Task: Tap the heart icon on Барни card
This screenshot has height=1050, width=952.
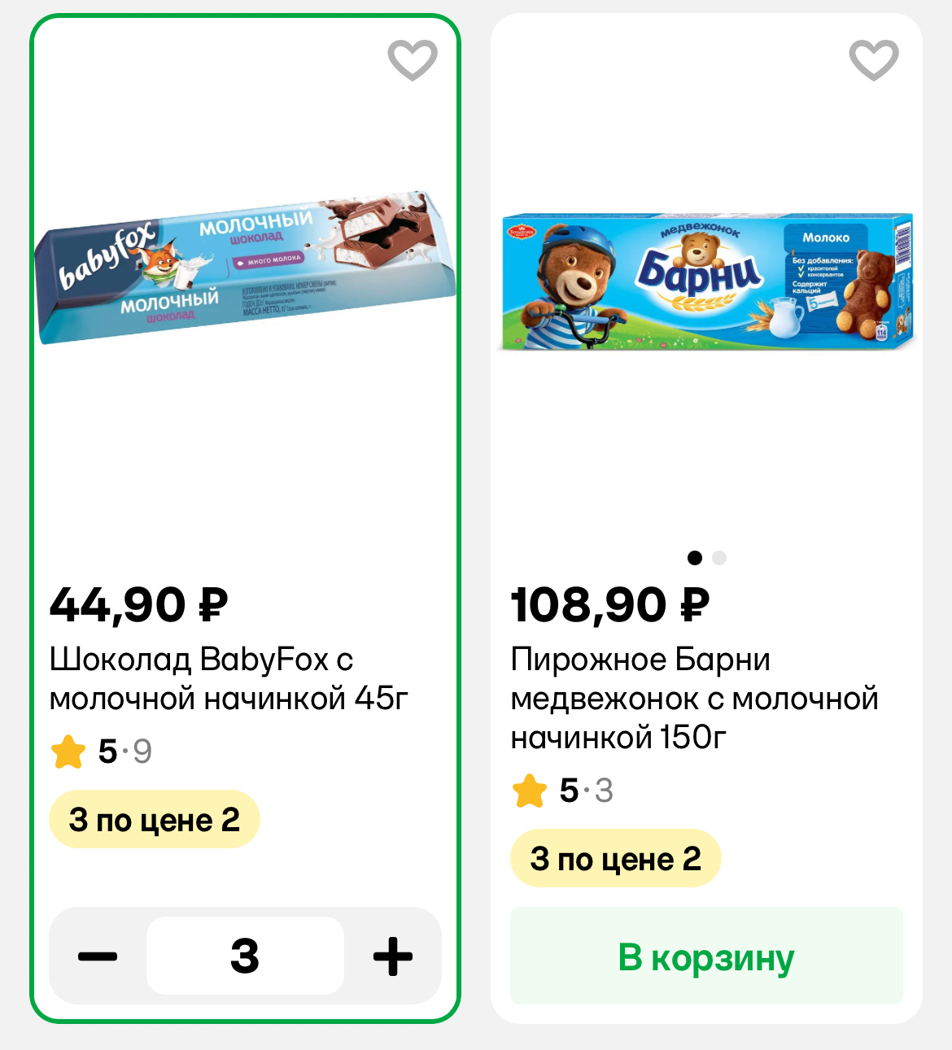Action: (873, 60)
